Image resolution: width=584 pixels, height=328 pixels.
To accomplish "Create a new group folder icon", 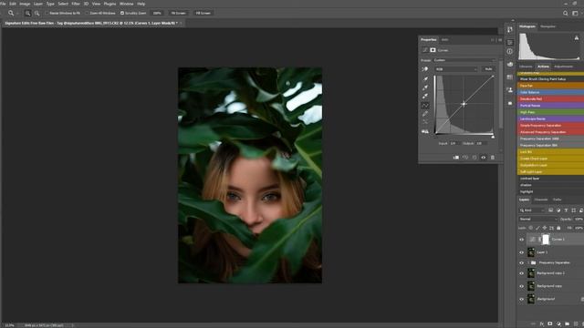I will [568, 324].
